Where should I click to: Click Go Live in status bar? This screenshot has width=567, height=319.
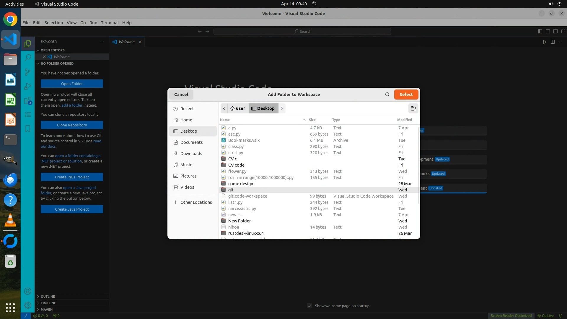coord(545,315)
